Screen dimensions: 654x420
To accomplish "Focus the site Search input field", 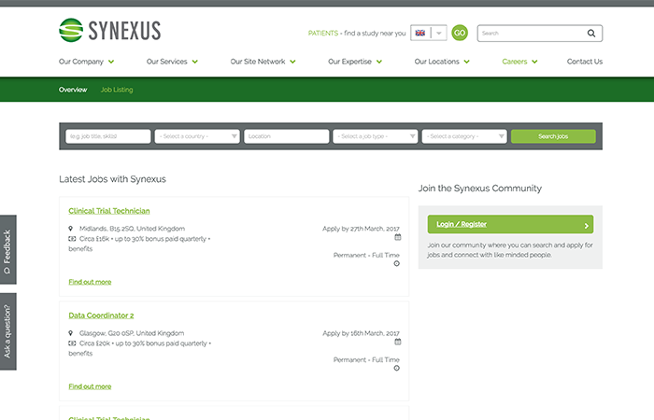I will coord(532,34).
